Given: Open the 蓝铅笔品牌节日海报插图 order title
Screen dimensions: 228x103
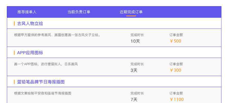Looking at the screenshot, I should coord(41,82).
